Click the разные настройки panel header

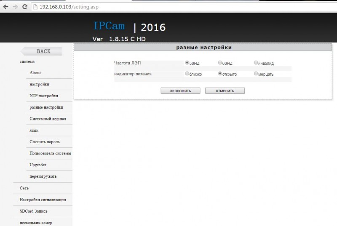[203, 47]
